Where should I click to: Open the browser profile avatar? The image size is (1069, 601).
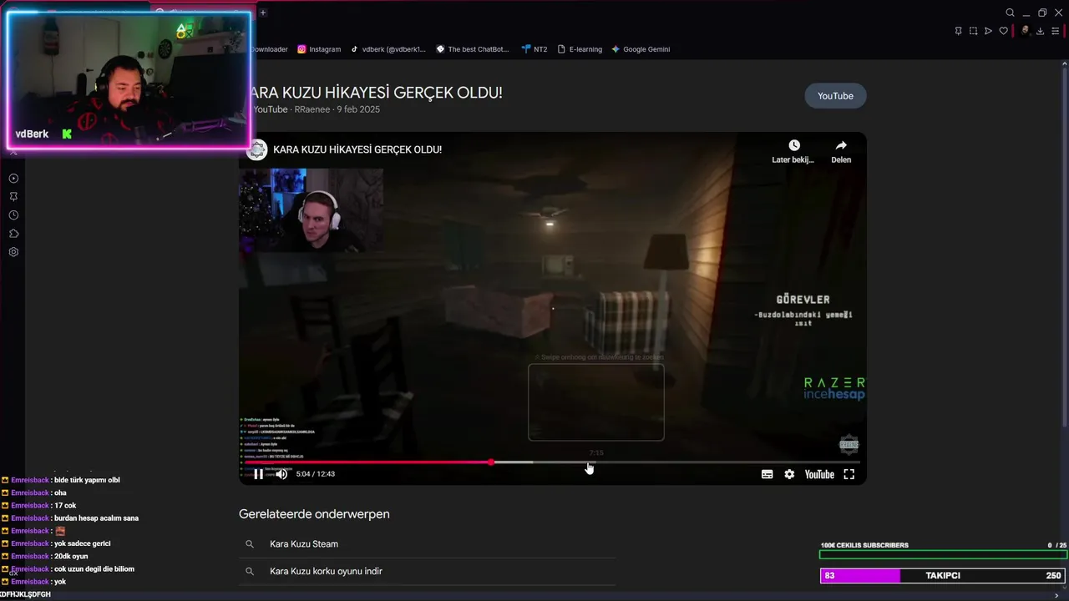pyautogui.click(x=1025, y=31)
